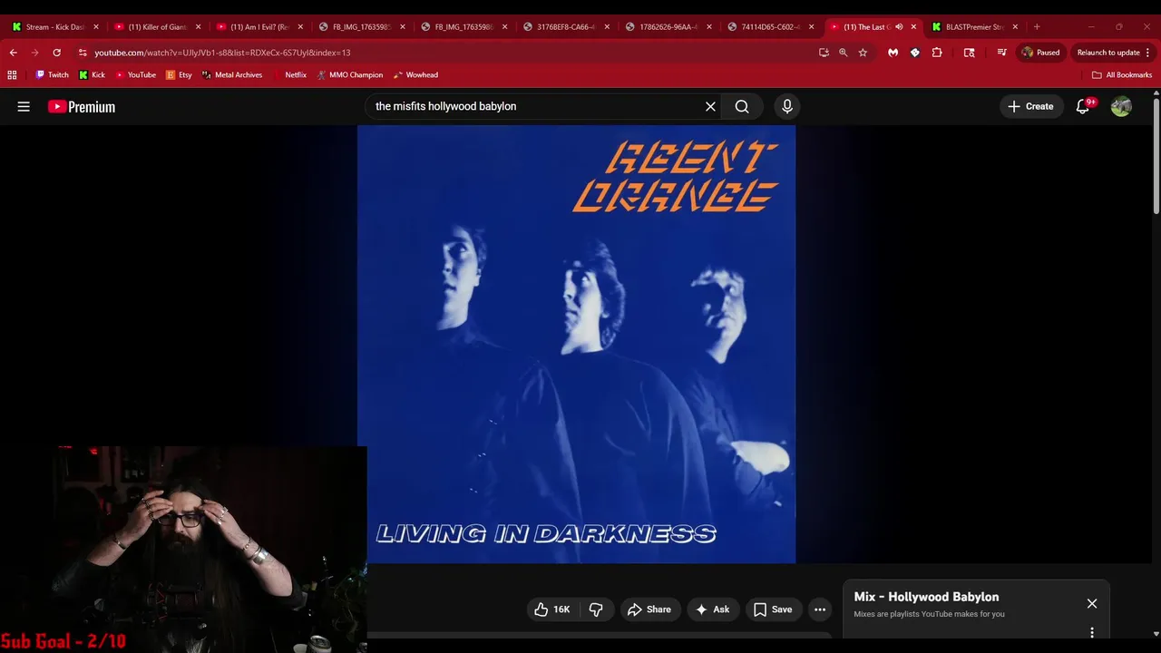Image resolution: width=1161 pixels, height=653 pixels.
Task: Click the Agent Orange video player
Action: click(x=576, y=345)
